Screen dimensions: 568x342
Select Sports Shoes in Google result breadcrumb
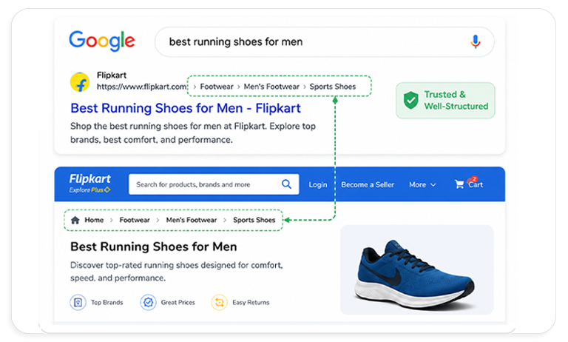333,87
